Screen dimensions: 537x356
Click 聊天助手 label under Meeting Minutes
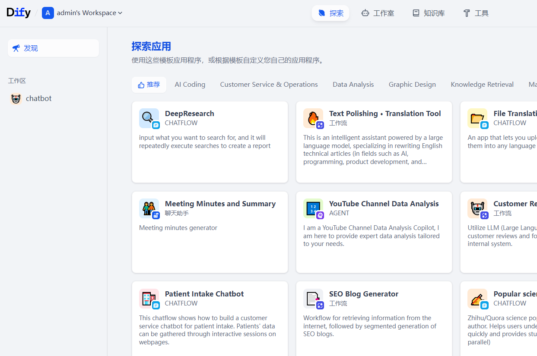tap(177, 213)
